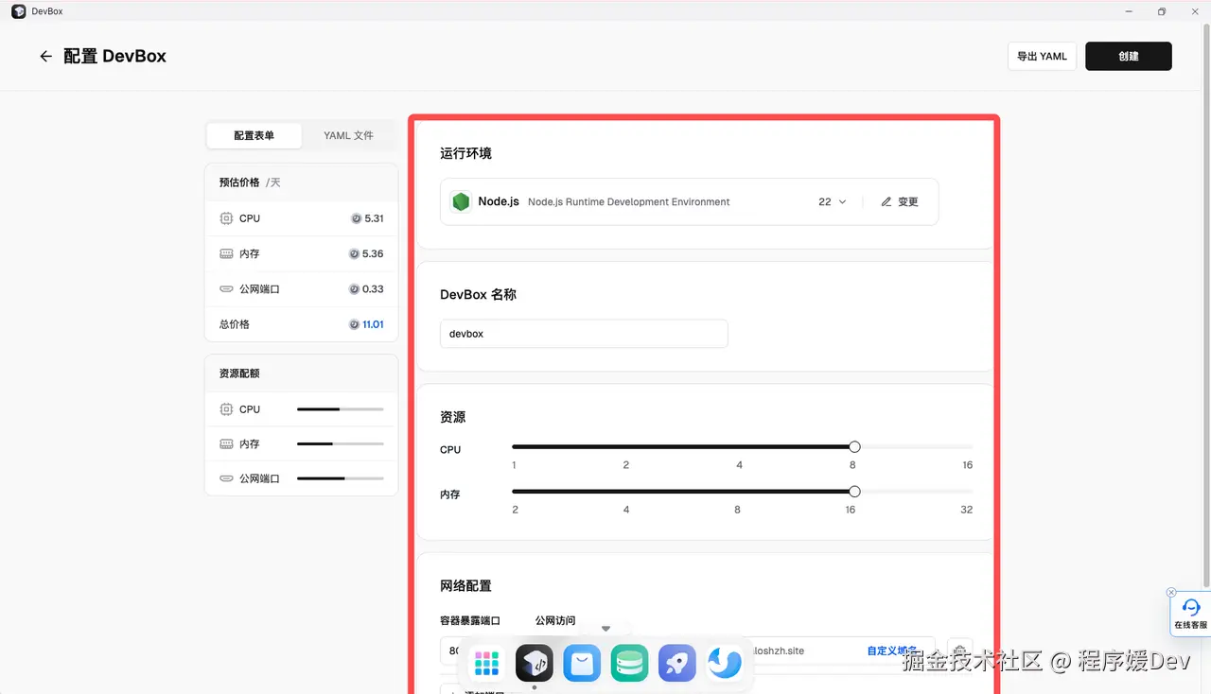Screen dimensions: 1211x694
Task: Click Node.js Runtime Development Environment description
Action: pos(629,202)
